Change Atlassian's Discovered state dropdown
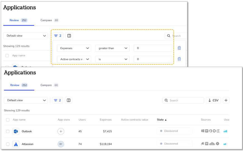Viewport: 243px width, 151px height. coord(175,143)
